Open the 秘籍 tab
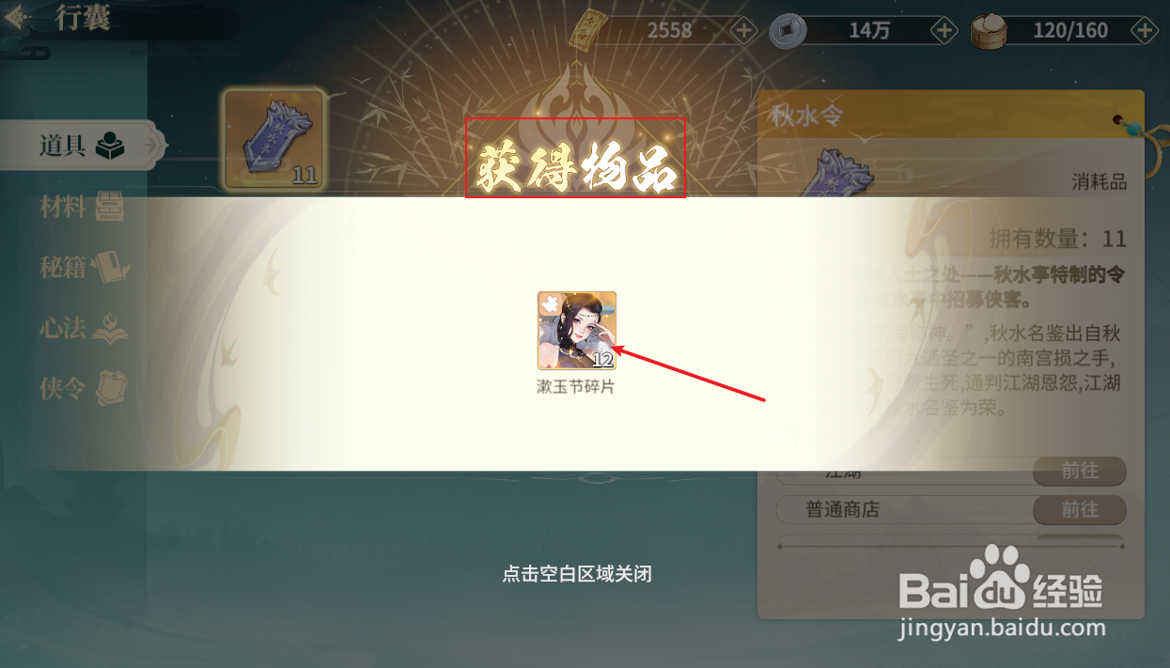 pos(83,267)
